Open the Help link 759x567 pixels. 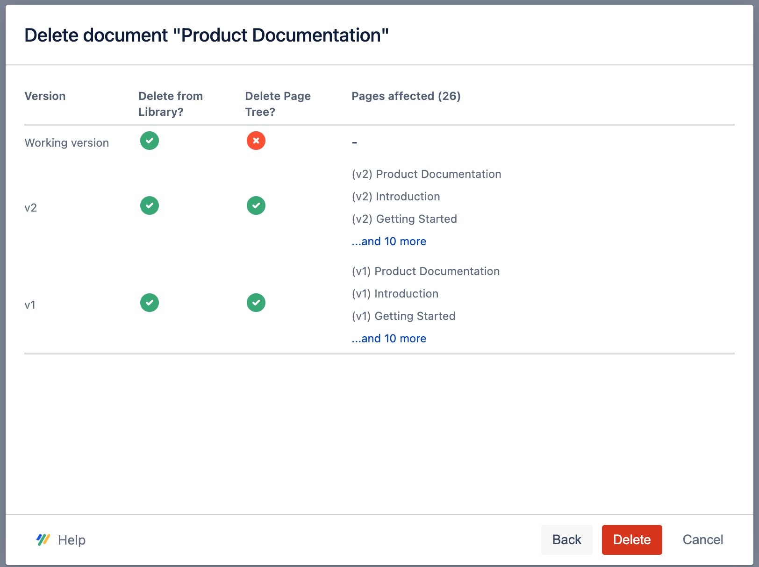[71, 540]
